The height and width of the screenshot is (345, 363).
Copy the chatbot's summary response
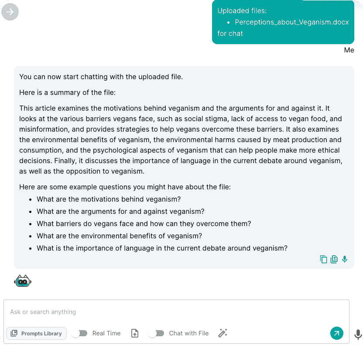click(324, 259)
